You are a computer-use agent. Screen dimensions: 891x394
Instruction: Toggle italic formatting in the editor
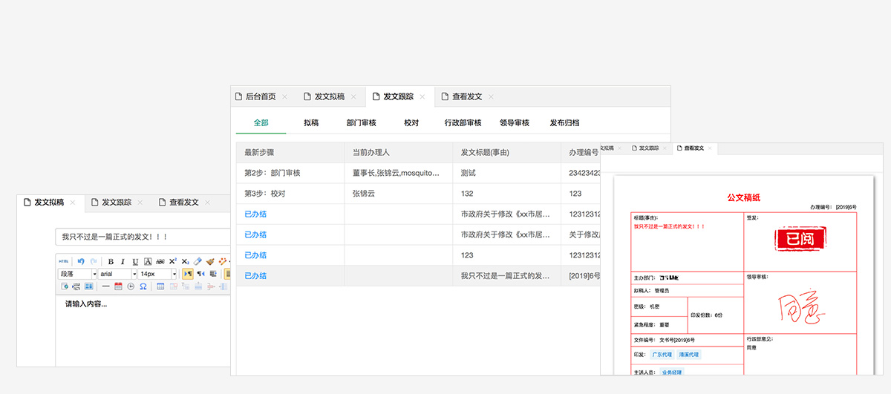tap(123, 261)
